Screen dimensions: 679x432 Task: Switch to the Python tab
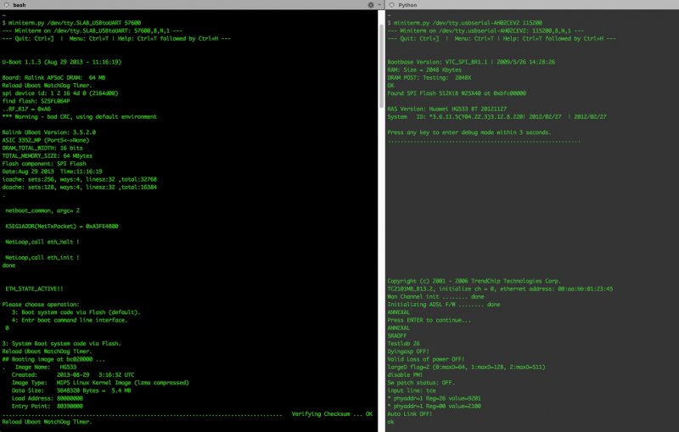click(407, 5)
